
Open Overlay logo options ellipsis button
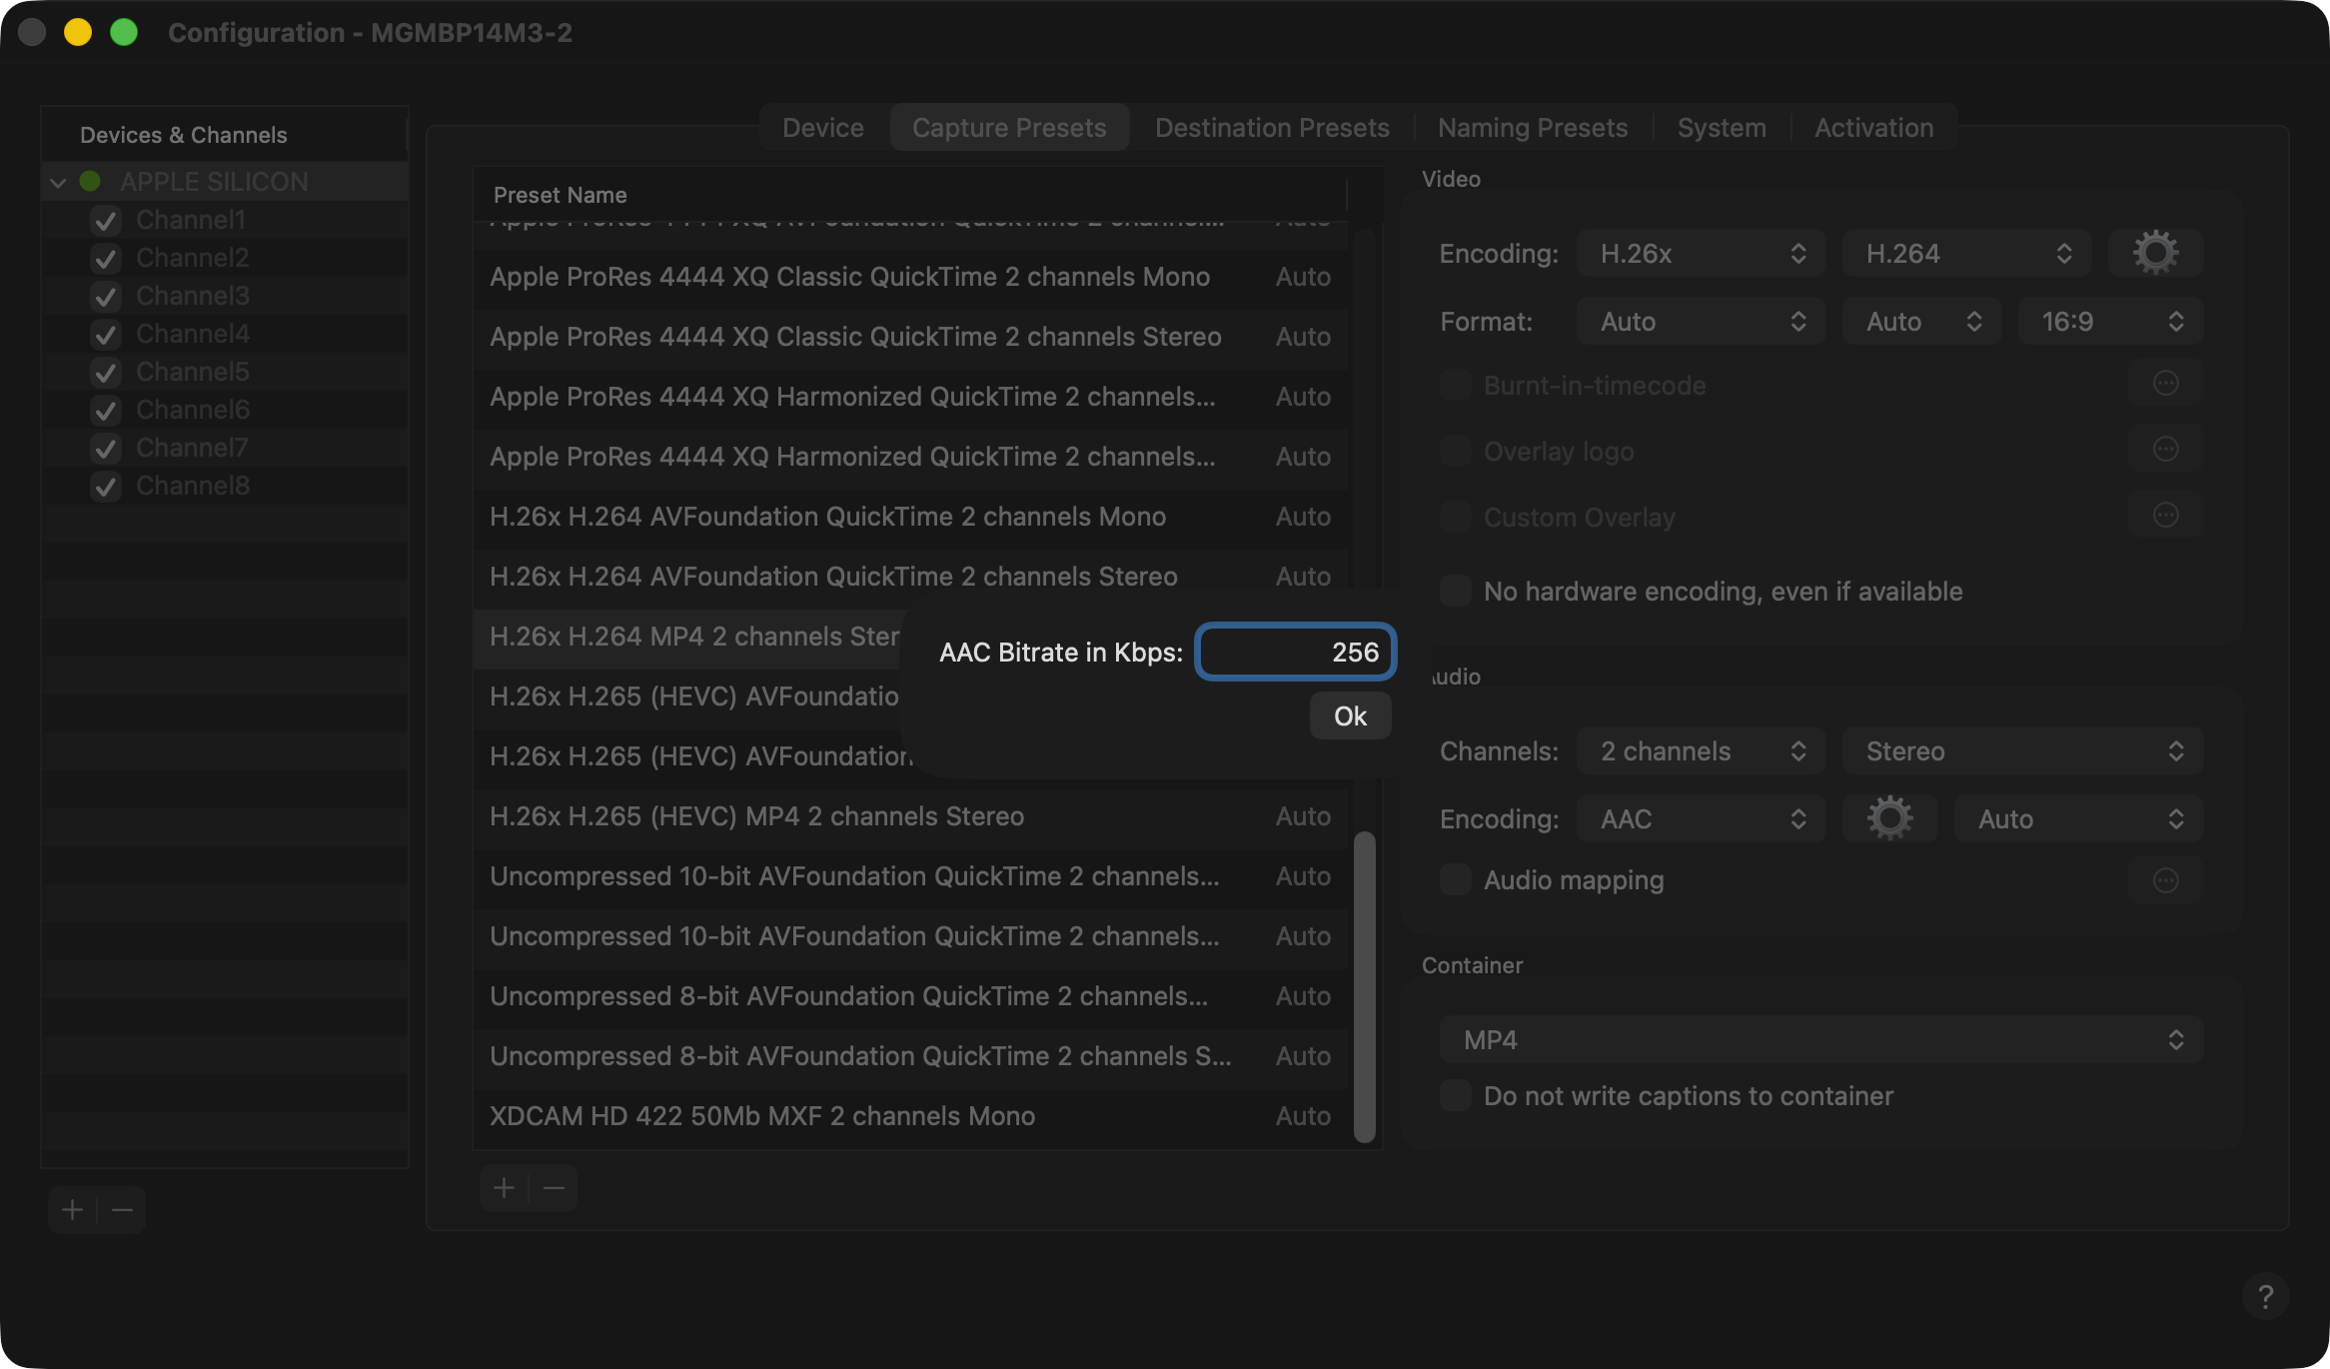(2165, 450)
